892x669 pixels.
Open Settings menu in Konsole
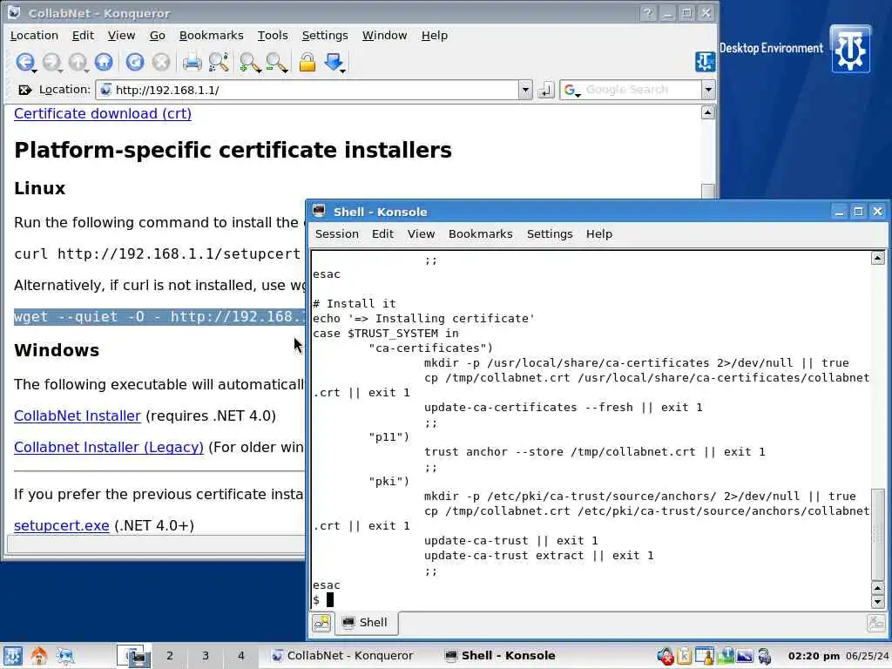(x=549, y=233)
